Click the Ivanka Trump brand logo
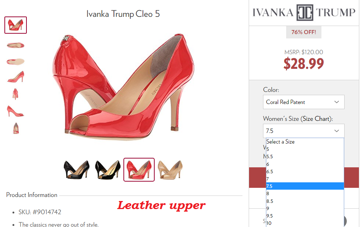The width and height of the screenshot is (360, 227). tap(304, 12)
